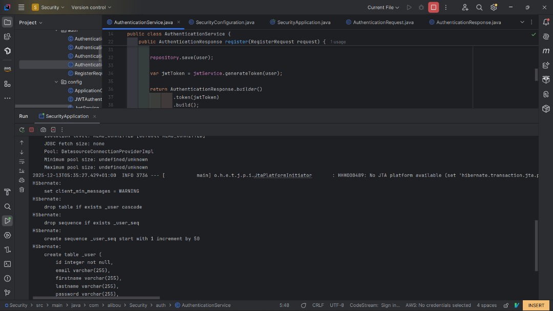Click AuthenticationService breadcrumb

(203, 305)
